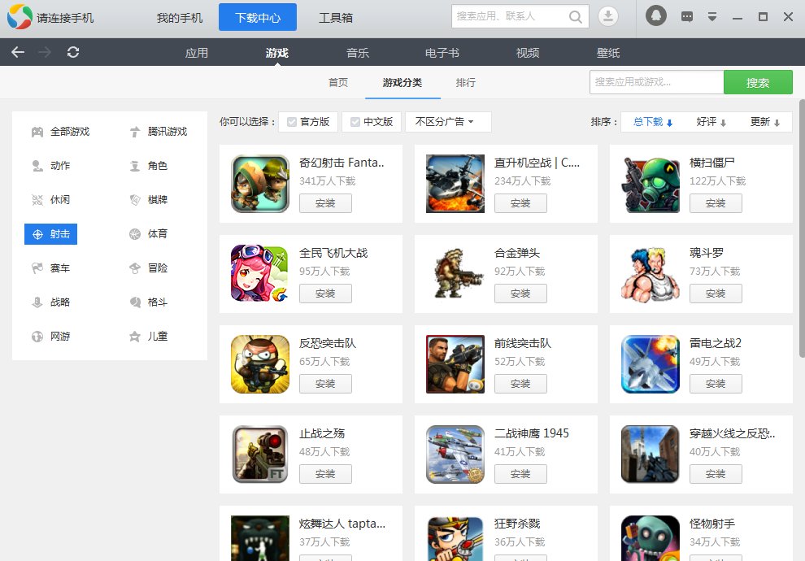Check the 中文版 filter option
This screenshot has height=561, width=805.
click(x=356, y=122)
